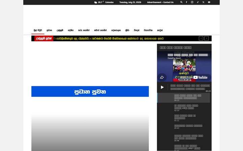Open the TikTok icon in top bar
The height and width of the screenshot is (151, 243).
[x=198, y=2]
